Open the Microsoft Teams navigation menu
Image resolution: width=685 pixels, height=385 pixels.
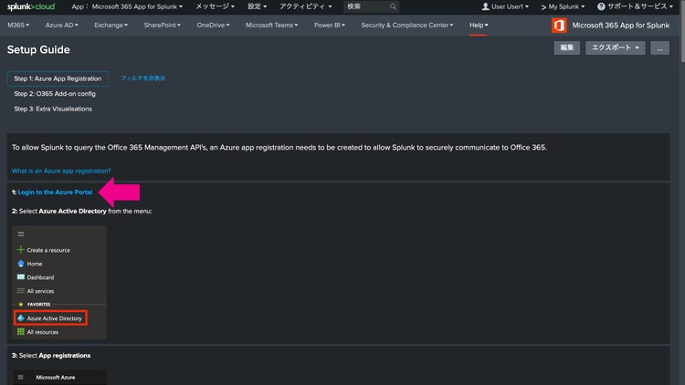coord(272,26)
